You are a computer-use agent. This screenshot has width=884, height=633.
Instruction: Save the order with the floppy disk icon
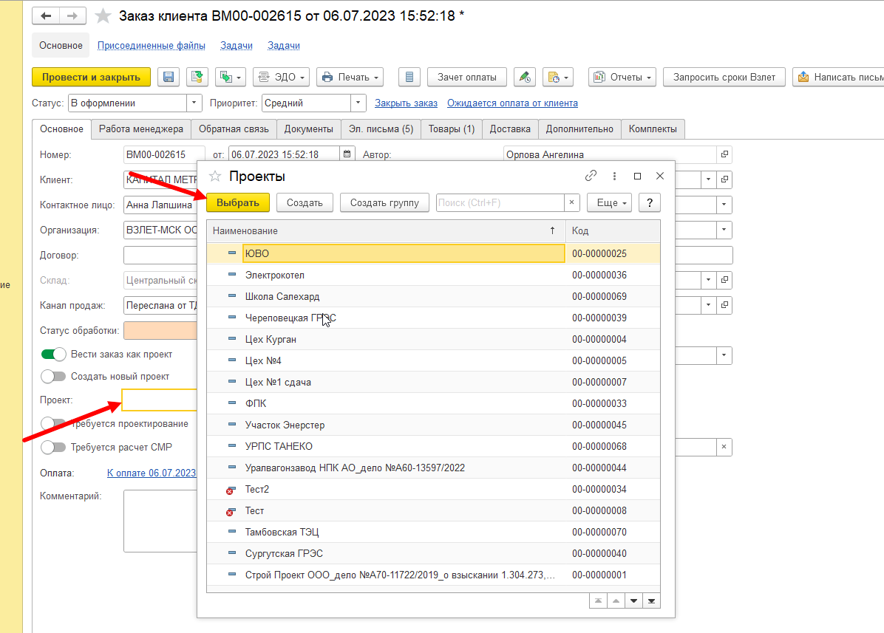169,77
